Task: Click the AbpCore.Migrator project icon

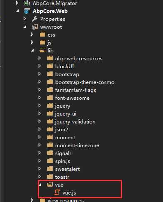Action: [27, 3]
